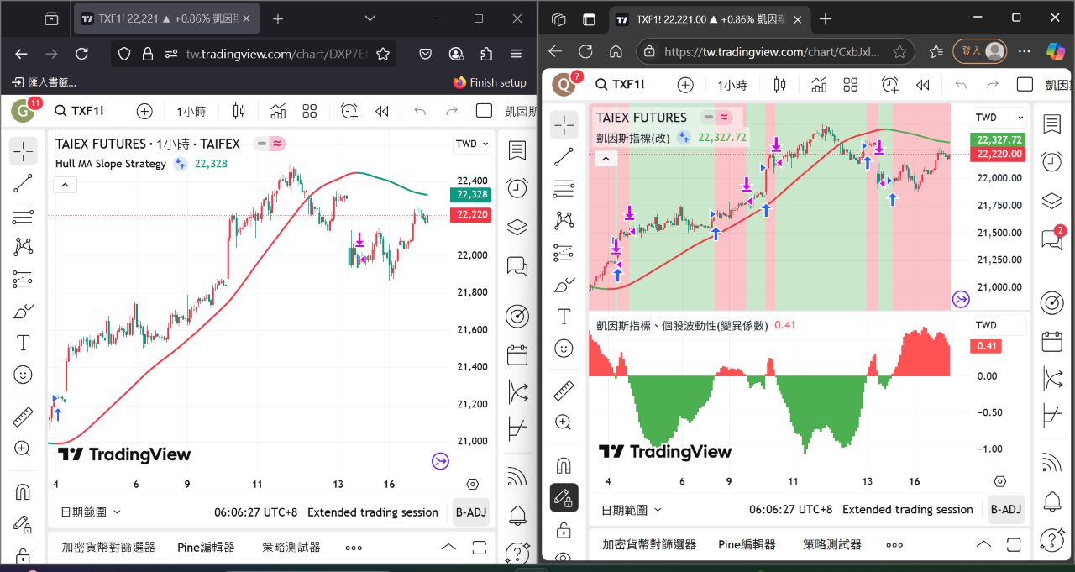This screenshot has width=1075, height=572.
Task: Open indicators menu in left window toolbar
Action: point(278,111)
